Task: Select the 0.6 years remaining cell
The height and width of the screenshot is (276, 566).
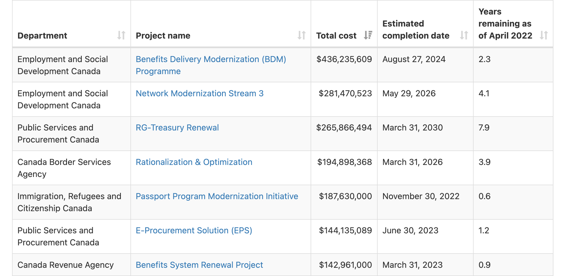Action: [x=513, y=202]
